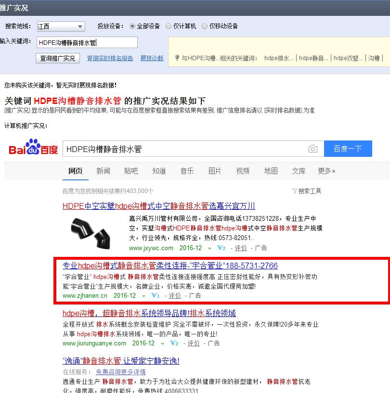Click 评价 link for www.jiurunguanye.com result
Image resolution: width=390 pixels, height=393 pixels.
194,343
